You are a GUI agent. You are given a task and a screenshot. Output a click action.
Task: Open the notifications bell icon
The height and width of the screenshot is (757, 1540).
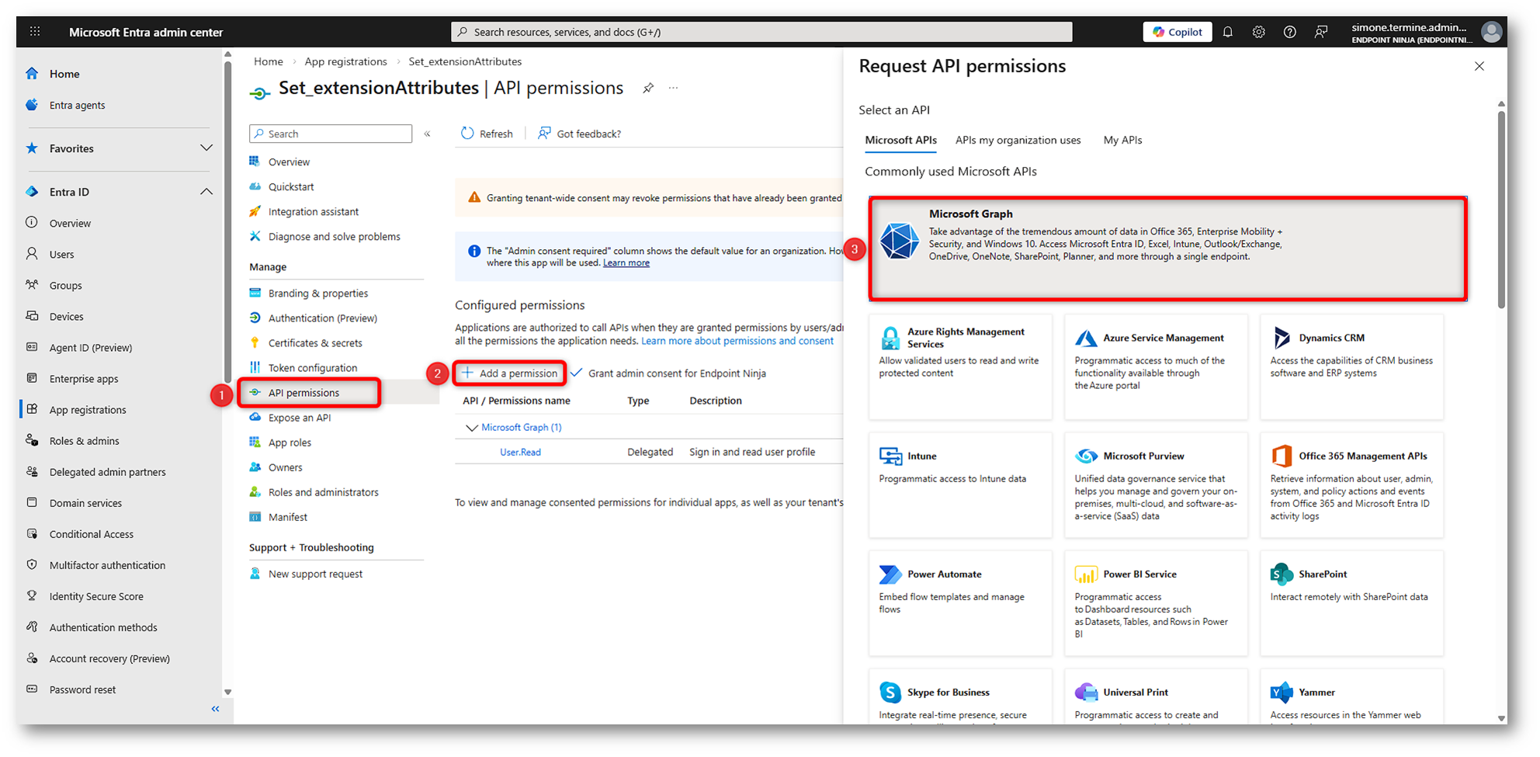coord(1228,32)
